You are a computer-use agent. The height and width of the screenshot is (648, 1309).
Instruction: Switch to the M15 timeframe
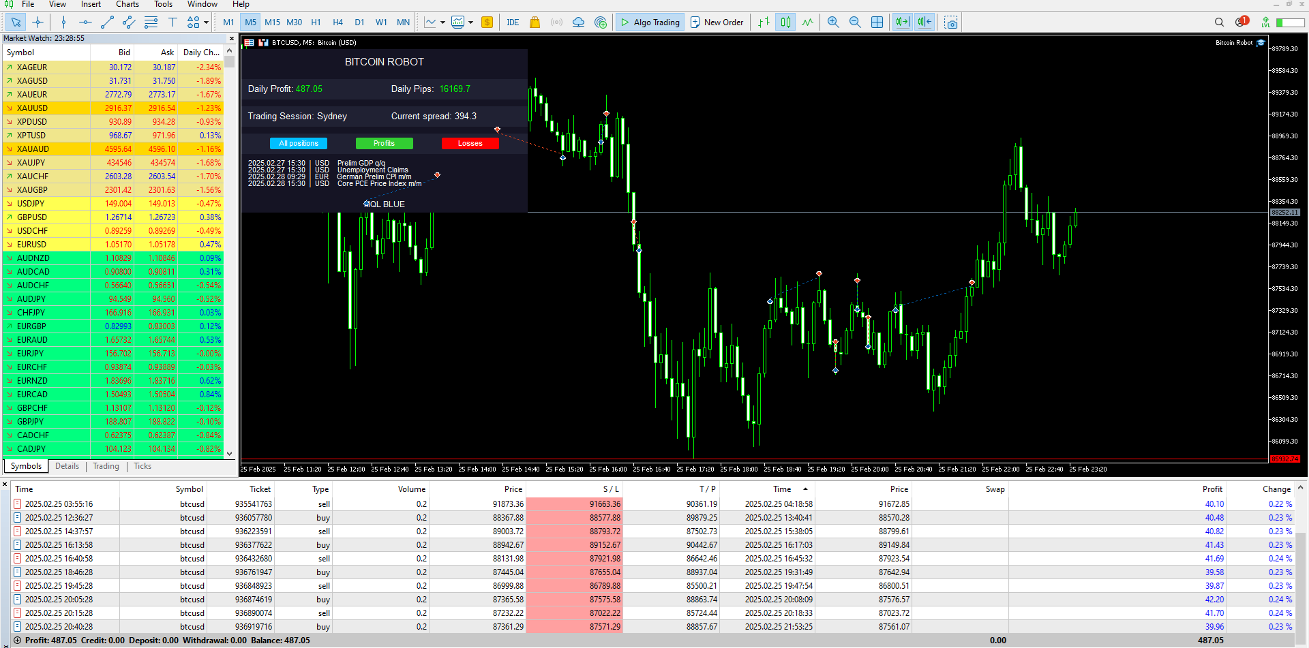point(273,22)
